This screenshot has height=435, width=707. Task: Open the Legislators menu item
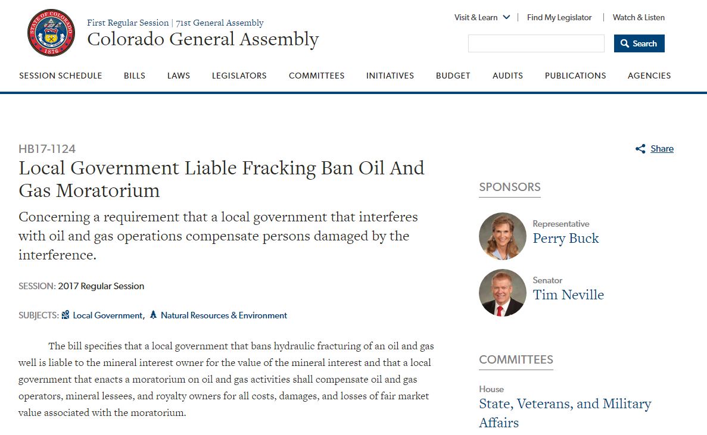239,76
